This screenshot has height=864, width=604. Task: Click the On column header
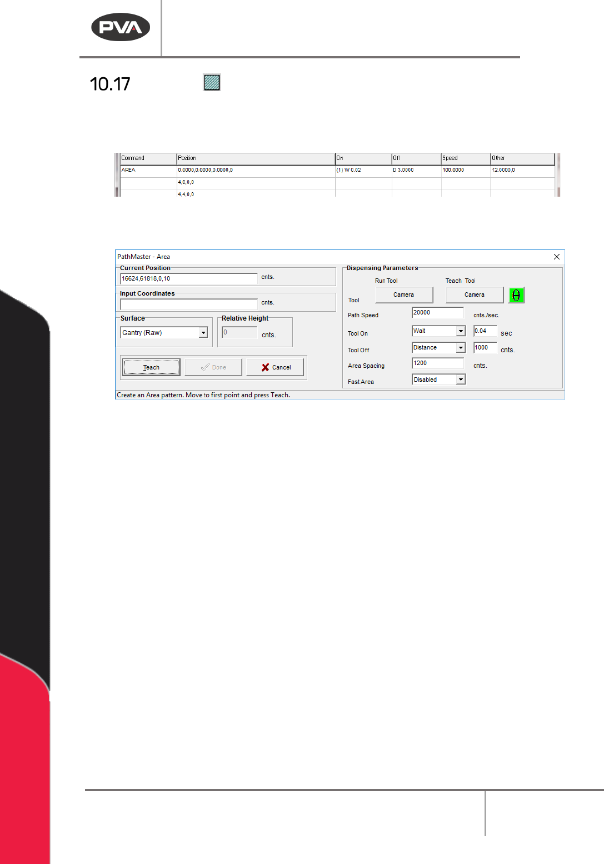coord(363,158)
